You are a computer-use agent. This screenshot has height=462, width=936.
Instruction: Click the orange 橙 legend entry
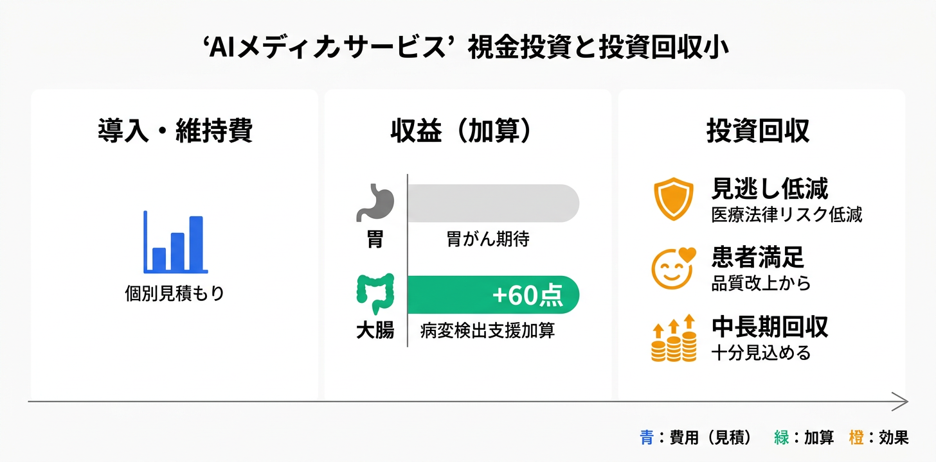pyautogui.click(x=878, y=438)
